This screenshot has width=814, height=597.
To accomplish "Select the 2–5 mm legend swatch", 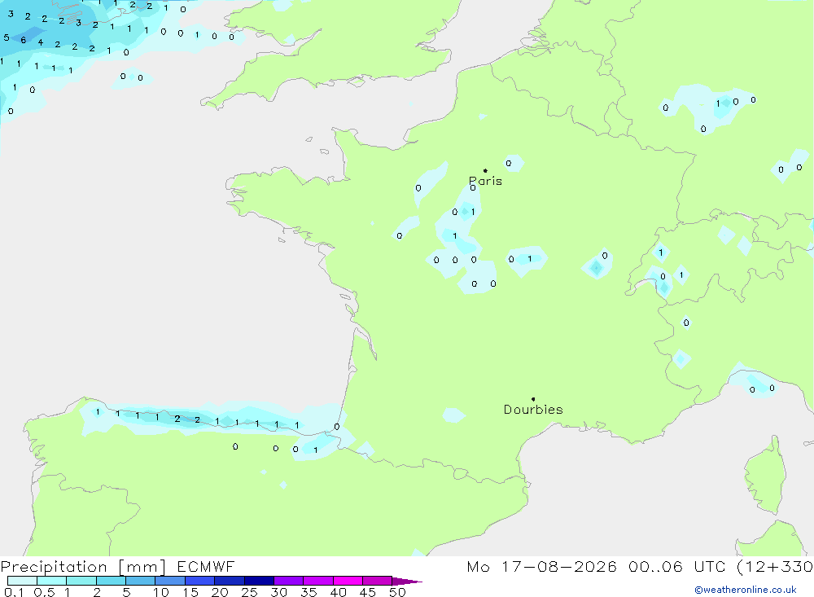I will click(111, 581).
